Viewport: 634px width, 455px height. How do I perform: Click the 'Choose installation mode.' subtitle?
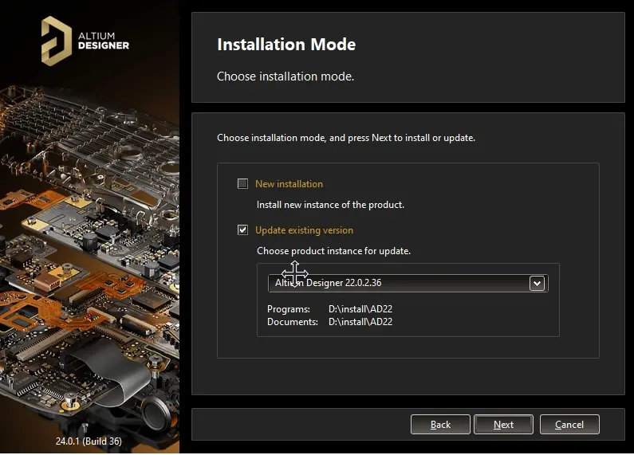[285, 76]
